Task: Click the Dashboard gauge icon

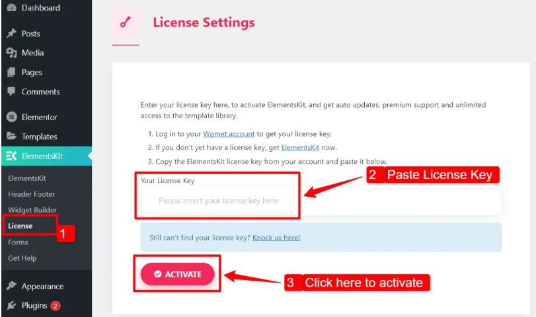Action: point(11,8)
